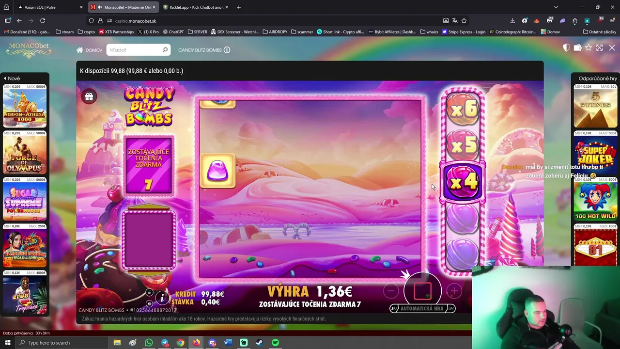Decrease bet with the minus button
Viewport: 620px width, 349px height.
[391, 291]
